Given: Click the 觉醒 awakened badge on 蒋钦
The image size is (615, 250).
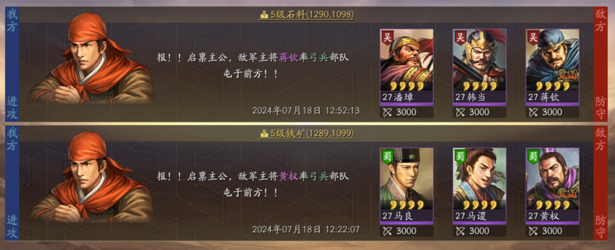Looking at the screenshot, I should click(x=567, y=76).
